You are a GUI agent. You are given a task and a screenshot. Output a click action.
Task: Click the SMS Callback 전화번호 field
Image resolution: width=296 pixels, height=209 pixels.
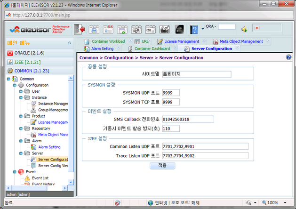coord(188,119)
